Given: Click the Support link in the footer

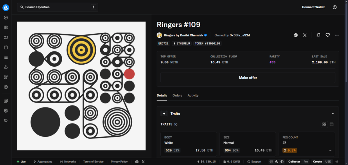Looking at the screenshot, I should coord(254,162).
